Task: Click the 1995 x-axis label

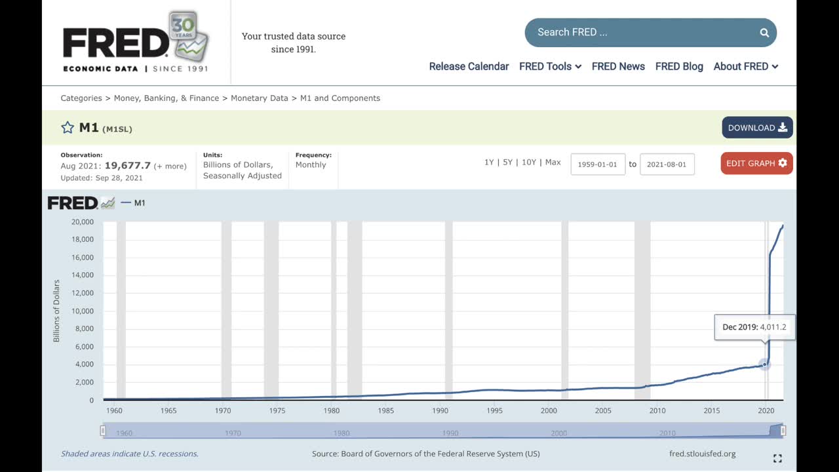Action: 495,410
